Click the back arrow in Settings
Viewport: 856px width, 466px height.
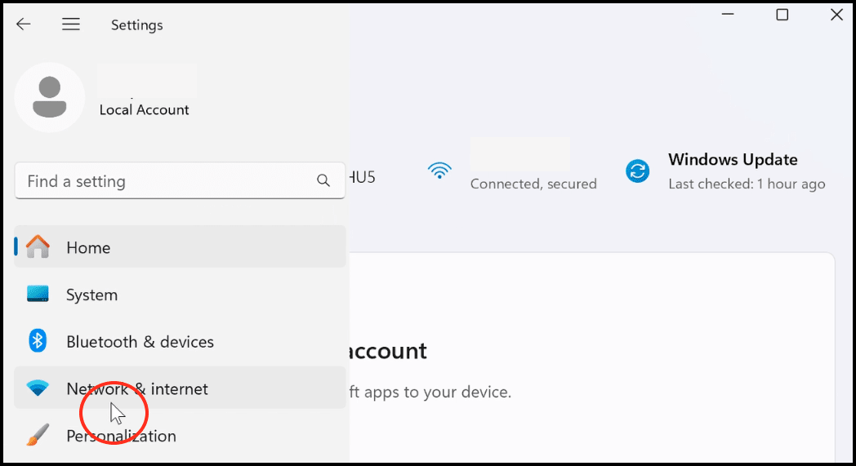point(24,24)
